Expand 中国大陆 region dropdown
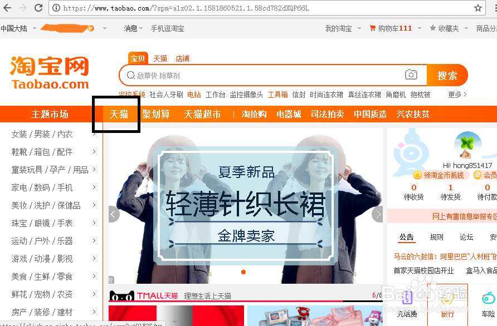 35,28
